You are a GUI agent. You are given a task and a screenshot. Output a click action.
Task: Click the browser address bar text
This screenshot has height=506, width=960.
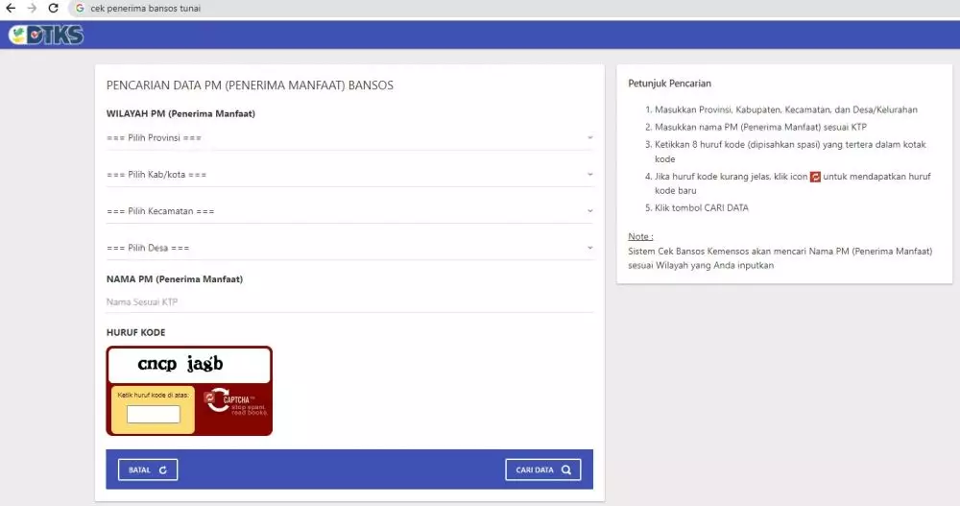tap(146, 9)
